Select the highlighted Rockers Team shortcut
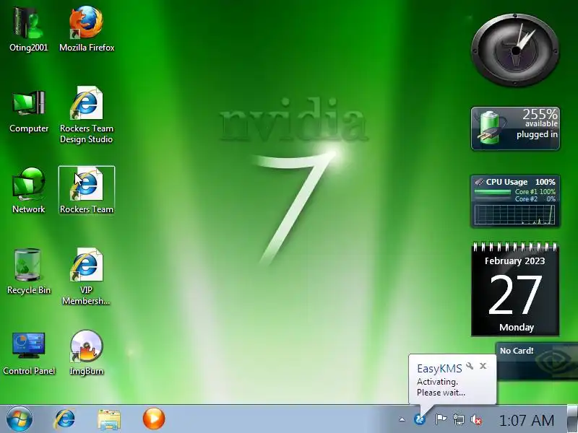Viewport: 578px width, 433px height. 87,191
